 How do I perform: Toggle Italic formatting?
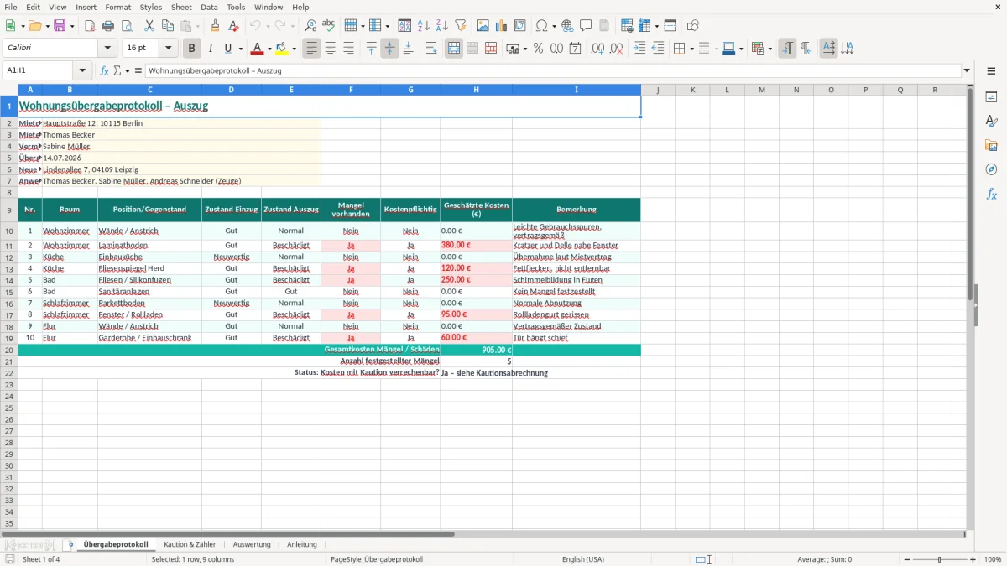pos(210,49)
